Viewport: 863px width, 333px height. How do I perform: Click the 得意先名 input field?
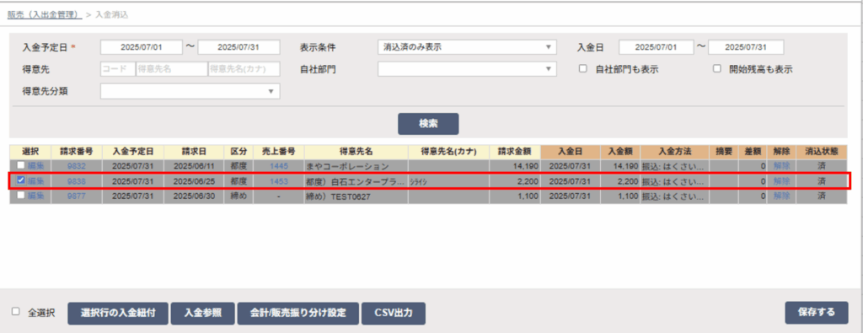click(172, 69)
